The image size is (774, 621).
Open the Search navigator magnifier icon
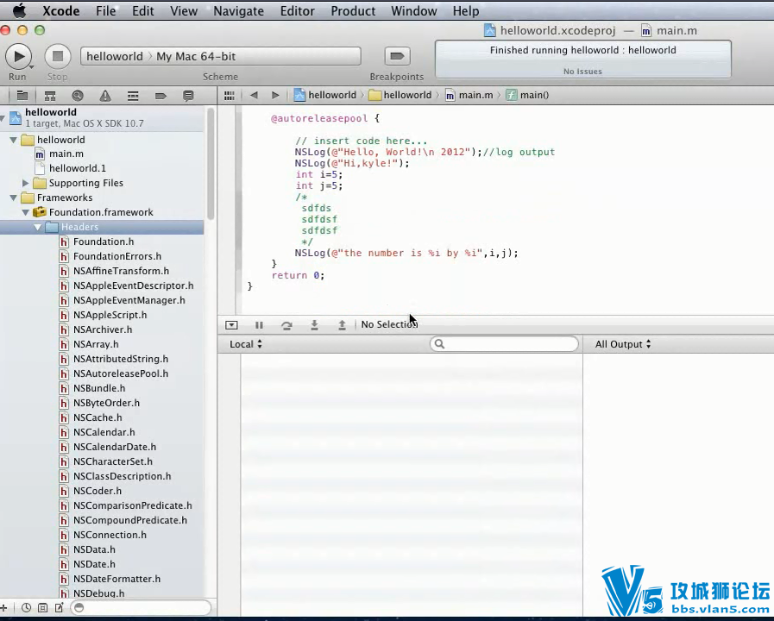78,96
